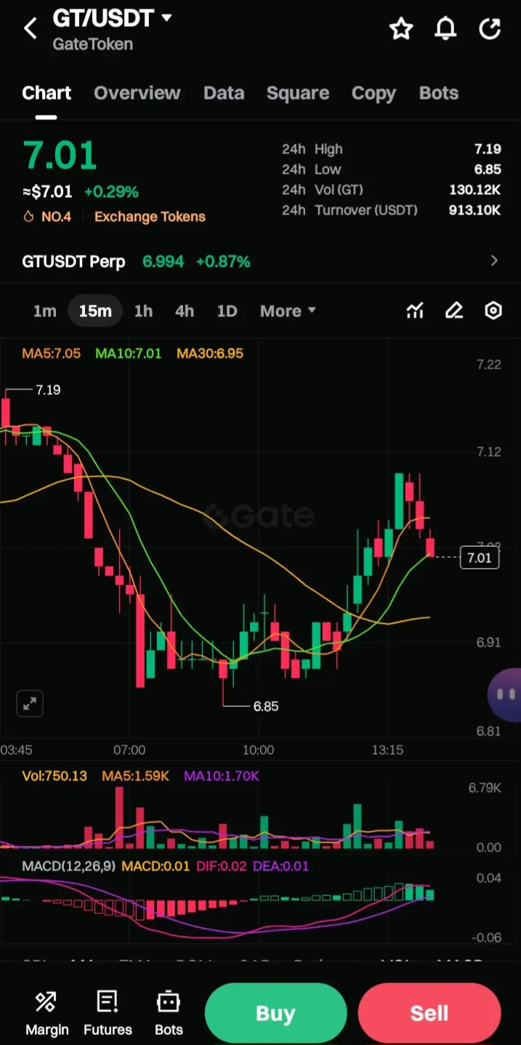This screenshot has height=1045, width=521.
Task: Select 1h timeframe
Action: pyautogui.click(x=143, y=311)
